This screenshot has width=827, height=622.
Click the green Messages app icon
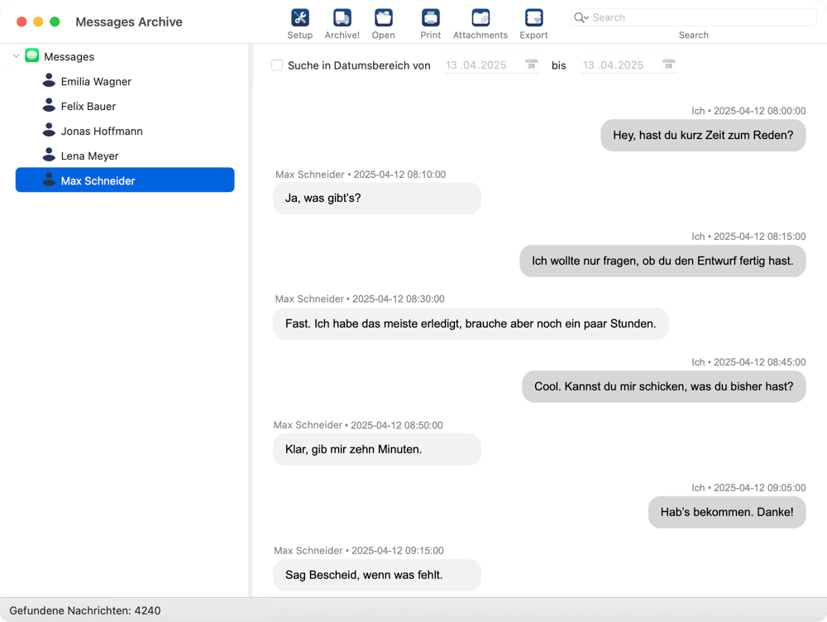(32, 55)
